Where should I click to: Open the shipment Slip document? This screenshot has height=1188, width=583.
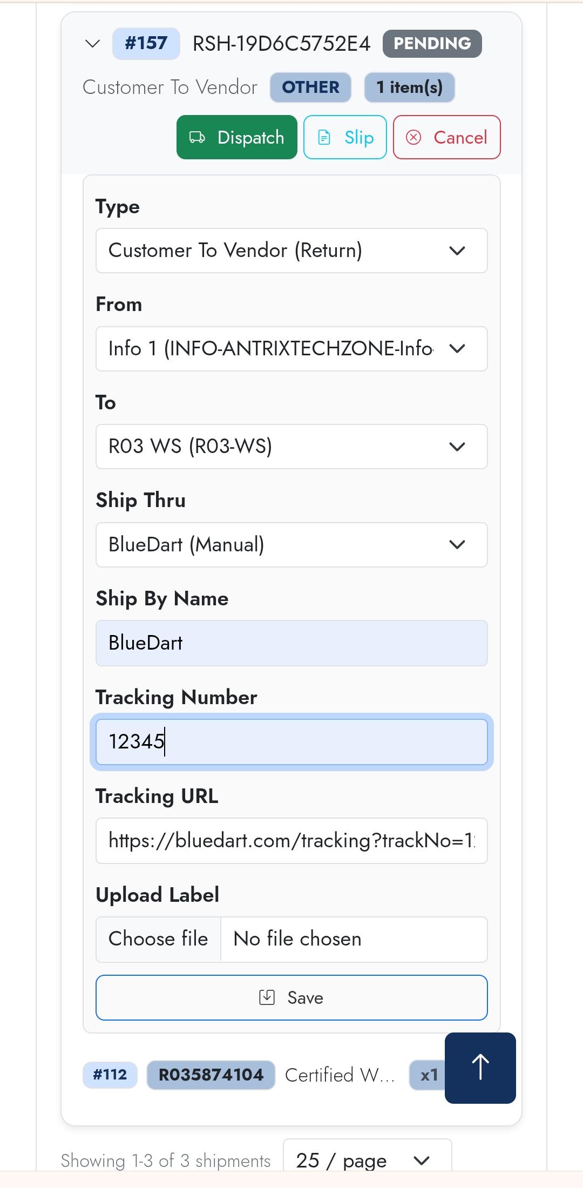[345, 137]
